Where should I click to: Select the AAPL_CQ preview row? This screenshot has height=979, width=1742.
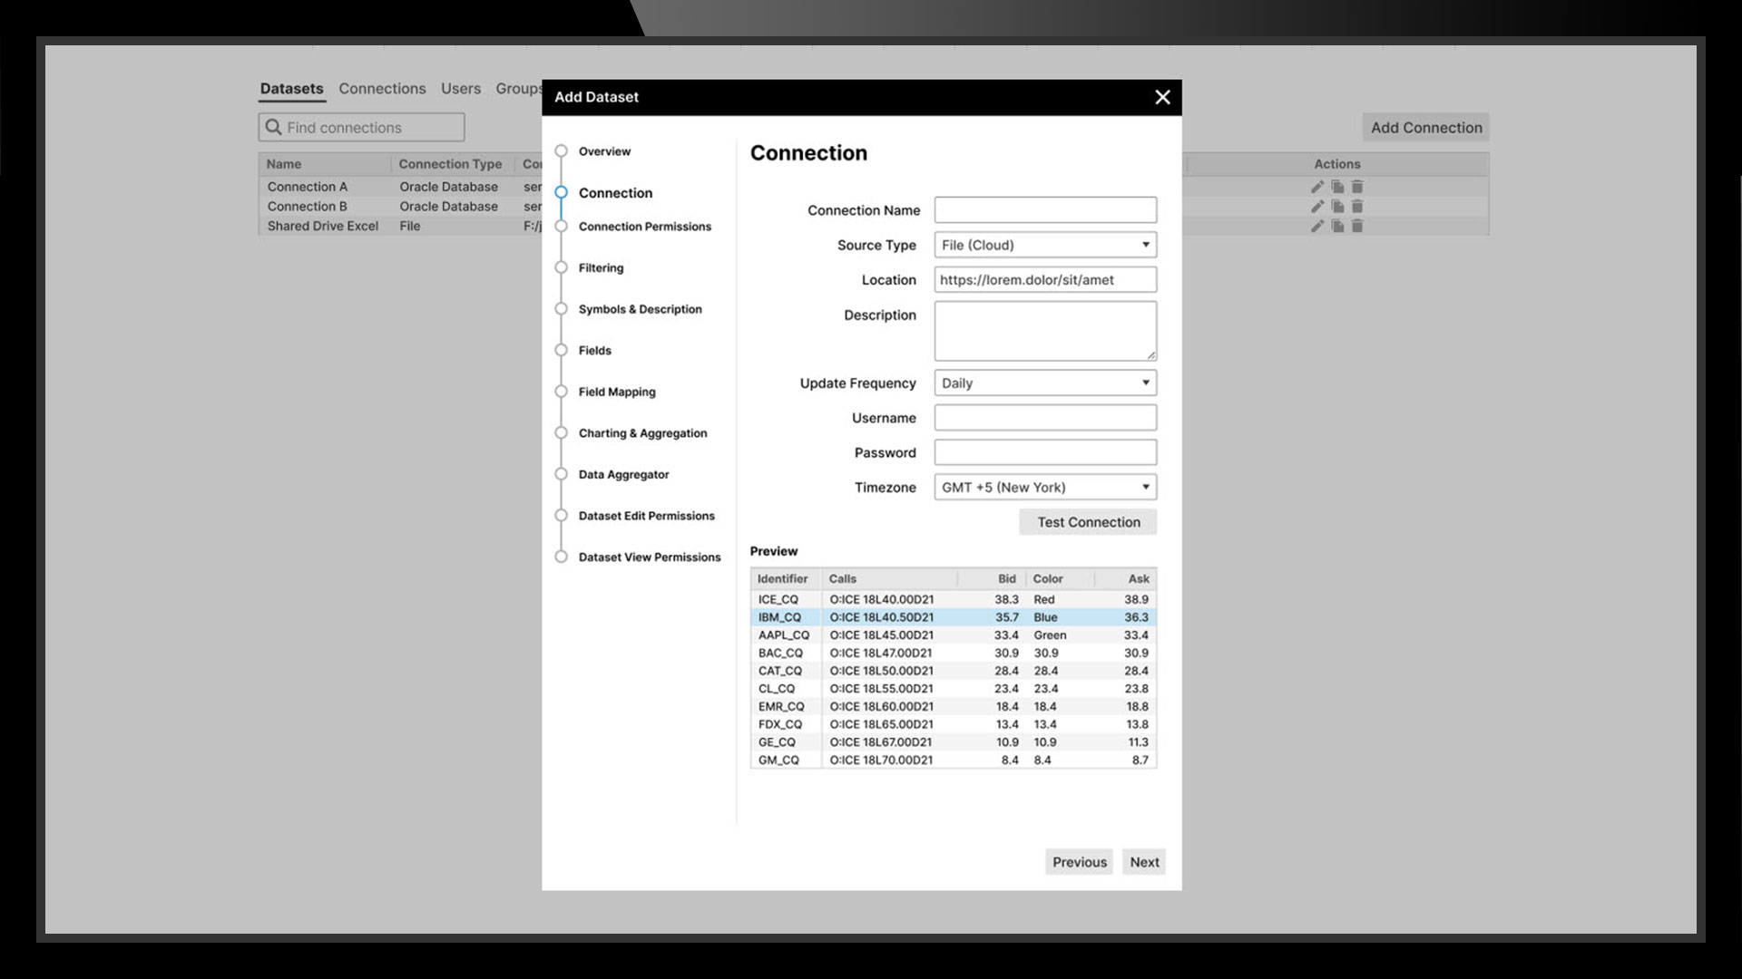954,635
